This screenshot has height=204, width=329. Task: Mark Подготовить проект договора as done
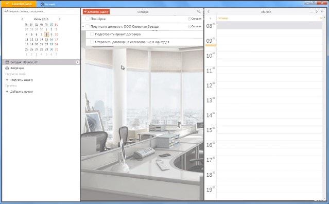click(92, 34)
